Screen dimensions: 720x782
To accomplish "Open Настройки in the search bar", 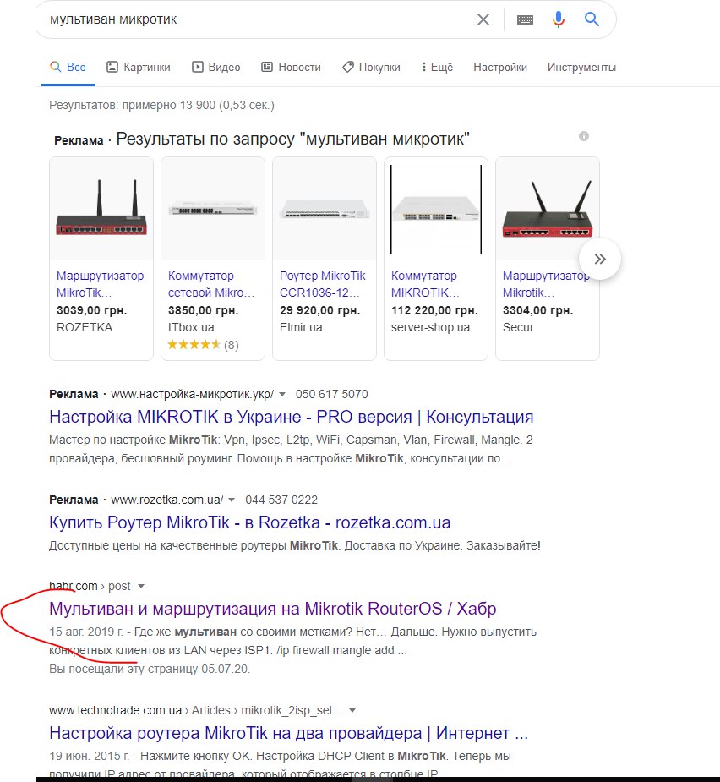I will click(x=500, y=68).
